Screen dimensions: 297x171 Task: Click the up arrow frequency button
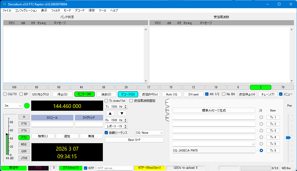(x=110, y=113)
